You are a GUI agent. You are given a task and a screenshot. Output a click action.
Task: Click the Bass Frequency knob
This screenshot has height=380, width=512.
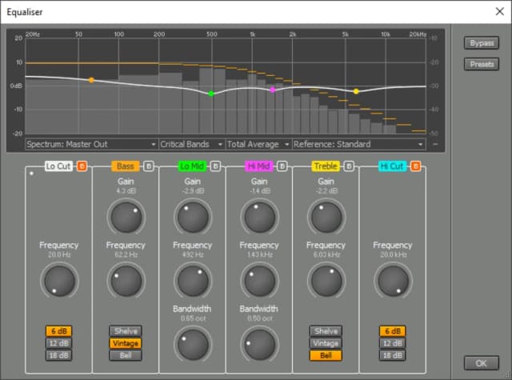pyautogui.click(x=126, y=281)
